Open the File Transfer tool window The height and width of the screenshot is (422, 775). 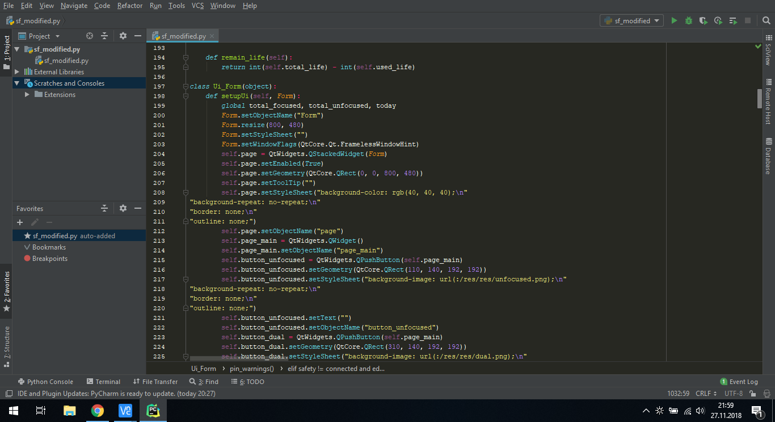[155, 382]
